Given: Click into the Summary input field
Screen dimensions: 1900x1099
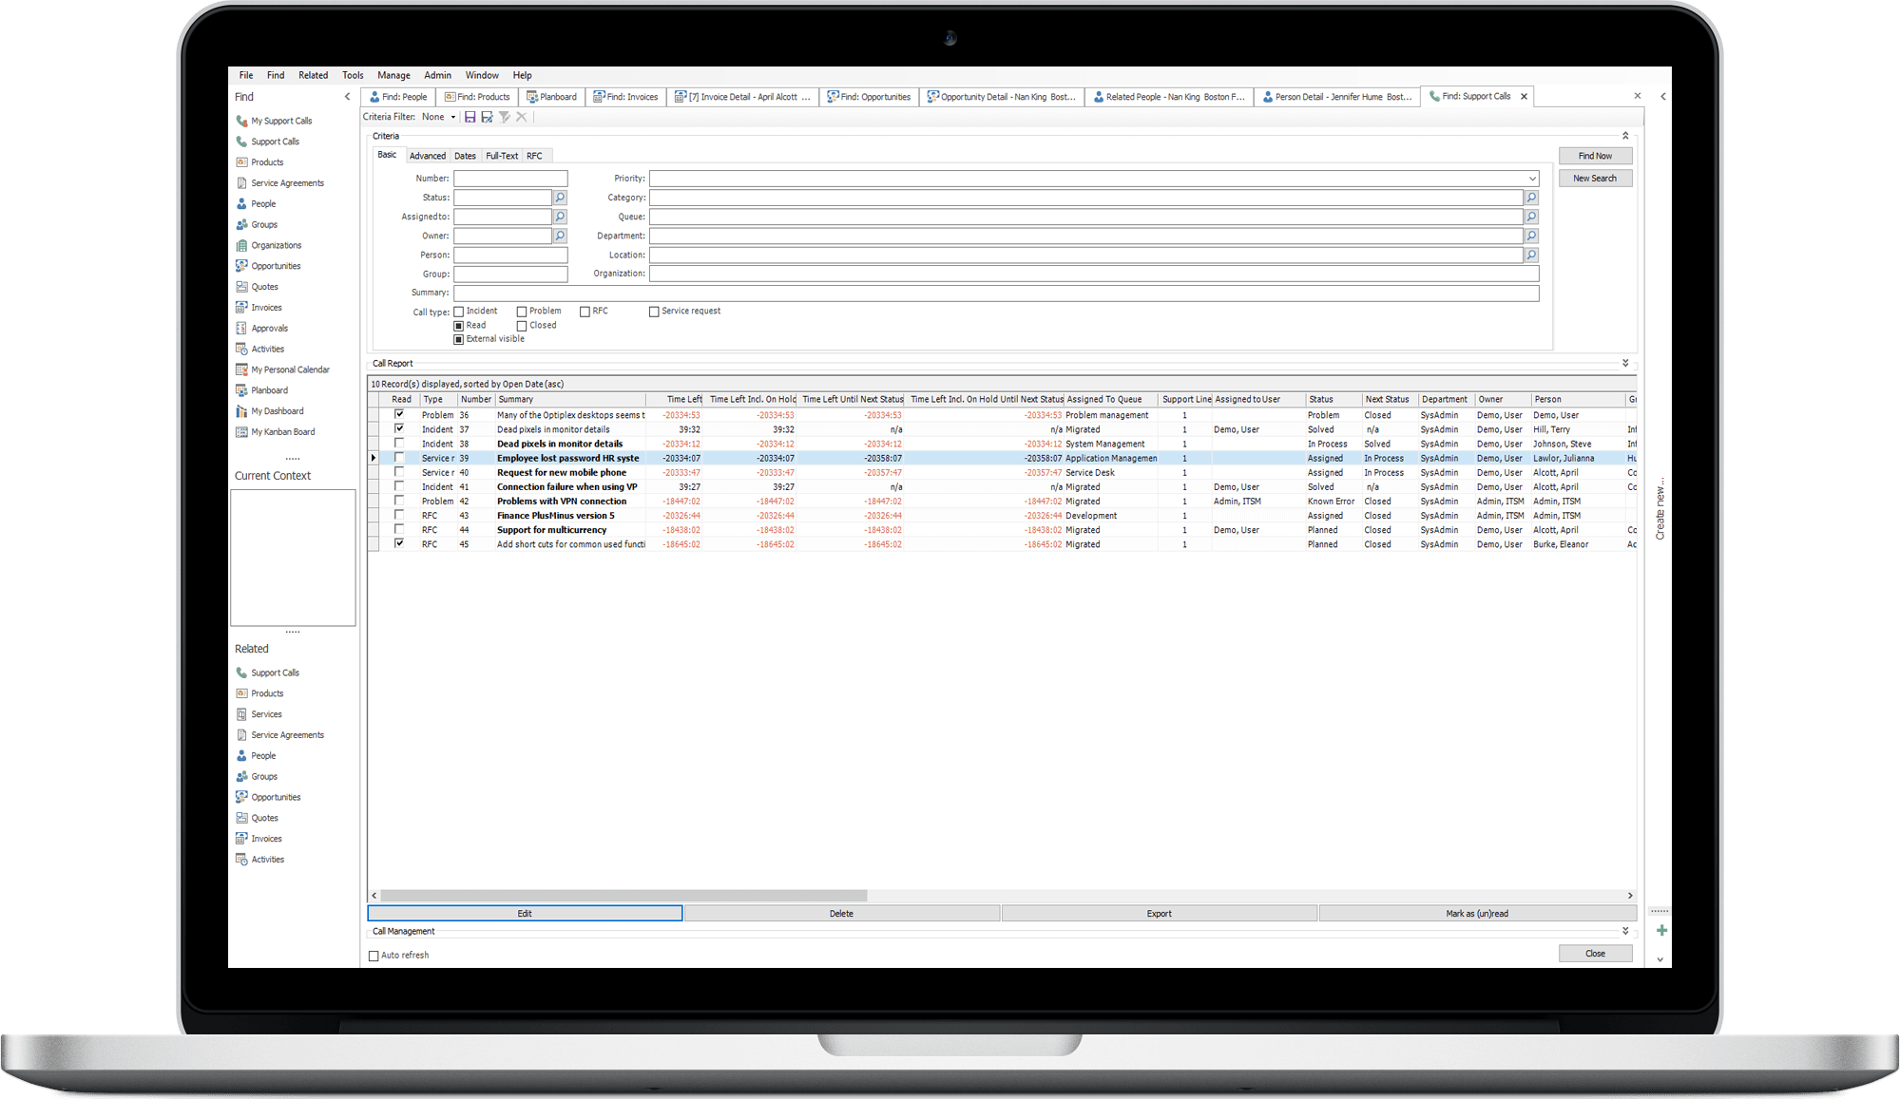Looking at the screenshot, I should point(995,293).
